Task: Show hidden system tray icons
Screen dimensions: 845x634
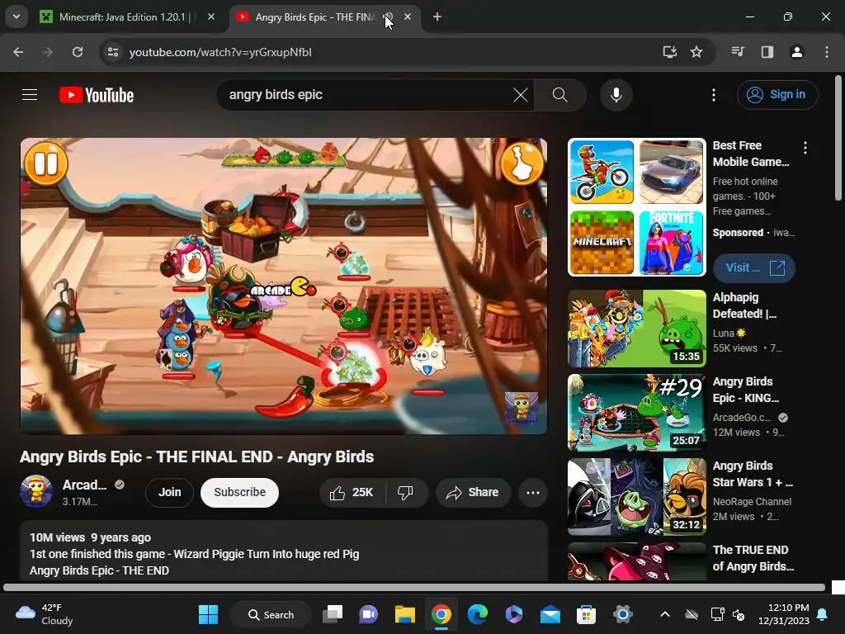Action: click(x=665, y=614)
